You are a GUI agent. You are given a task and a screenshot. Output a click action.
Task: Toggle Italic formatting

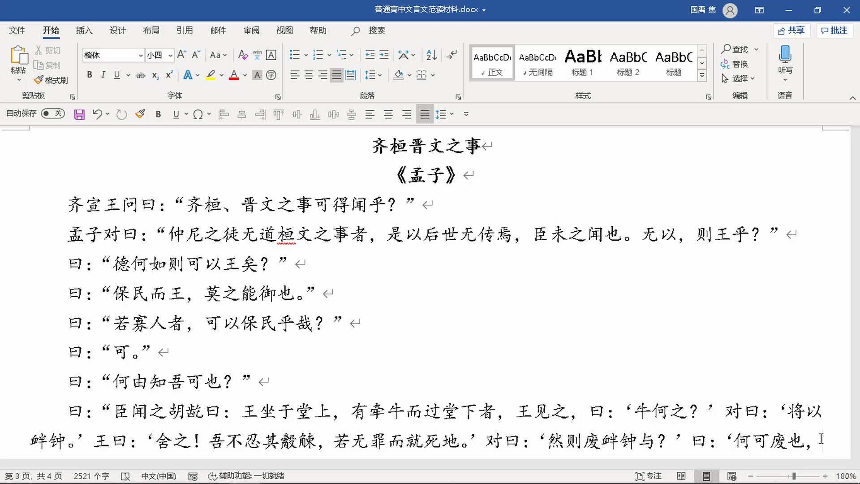tap(103, 75)
